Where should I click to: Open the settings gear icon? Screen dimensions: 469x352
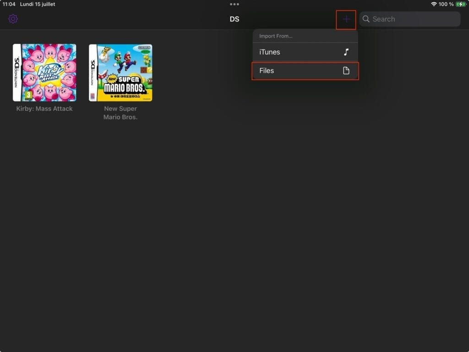tap(13, 19)
